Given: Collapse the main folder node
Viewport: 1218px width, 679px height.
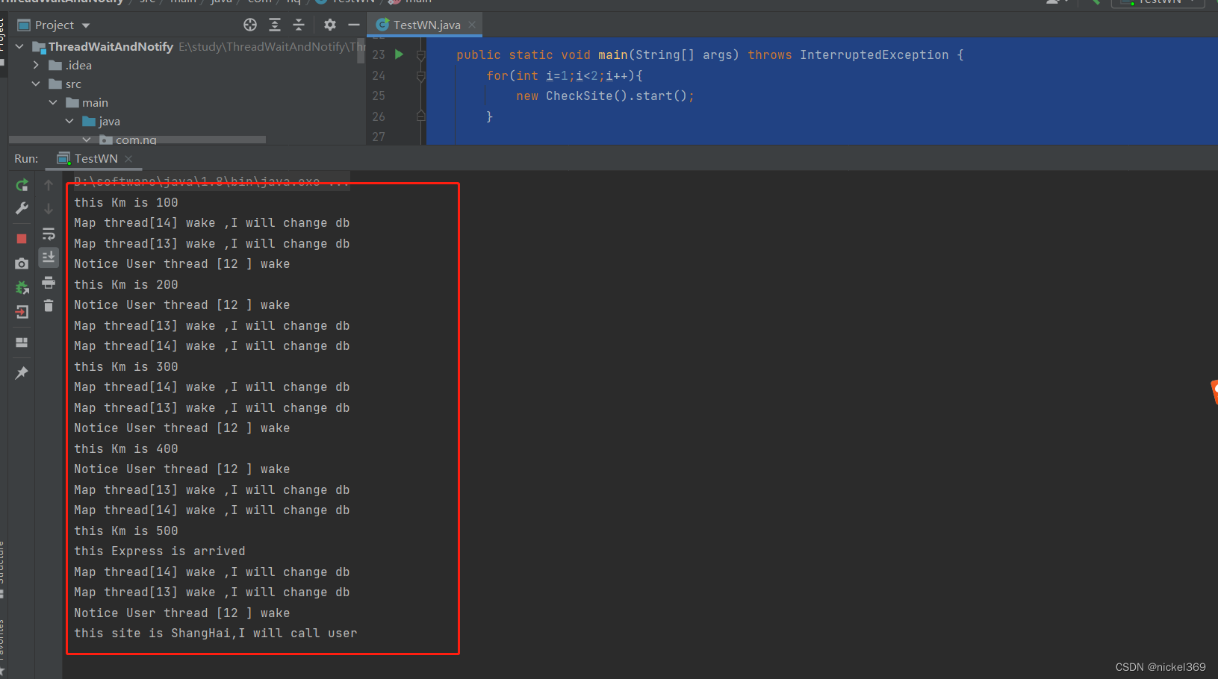Looking at the screenshot, I should pos(53,102).
